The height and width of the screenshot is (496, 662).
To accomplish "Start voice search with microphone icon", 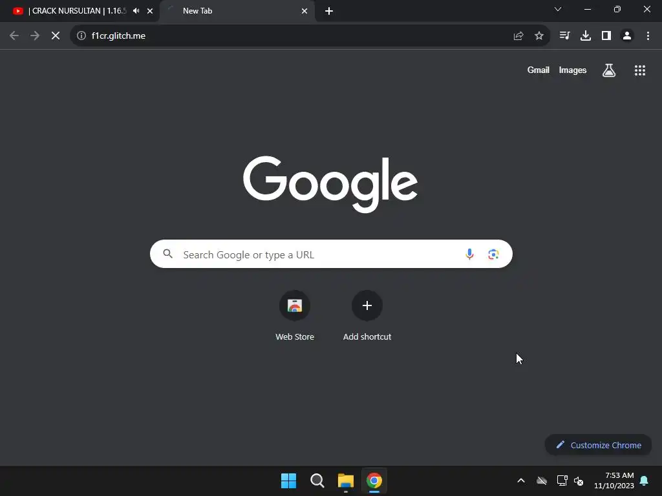I will [x=469, y=254].
